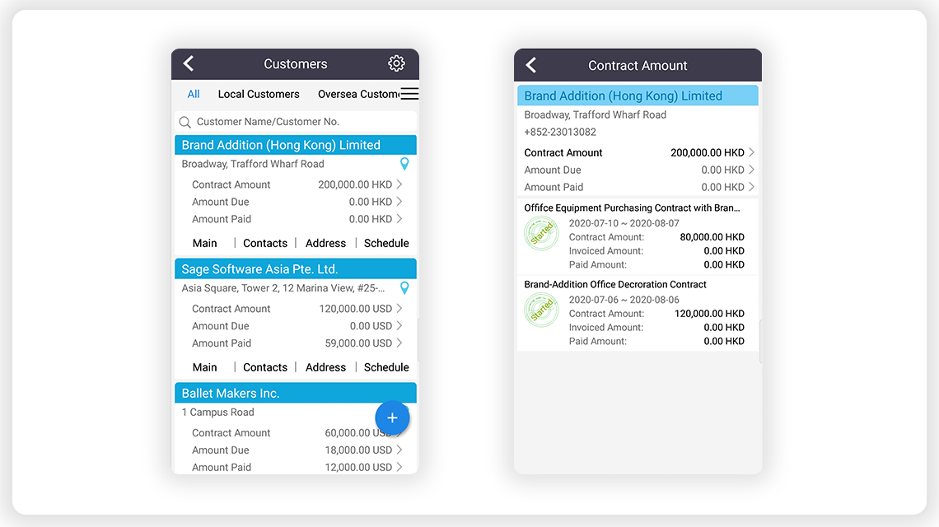Screen dimensions: 939x527
Task: Open Contacts for Brand Addition customer
Action: pos(265,243)
